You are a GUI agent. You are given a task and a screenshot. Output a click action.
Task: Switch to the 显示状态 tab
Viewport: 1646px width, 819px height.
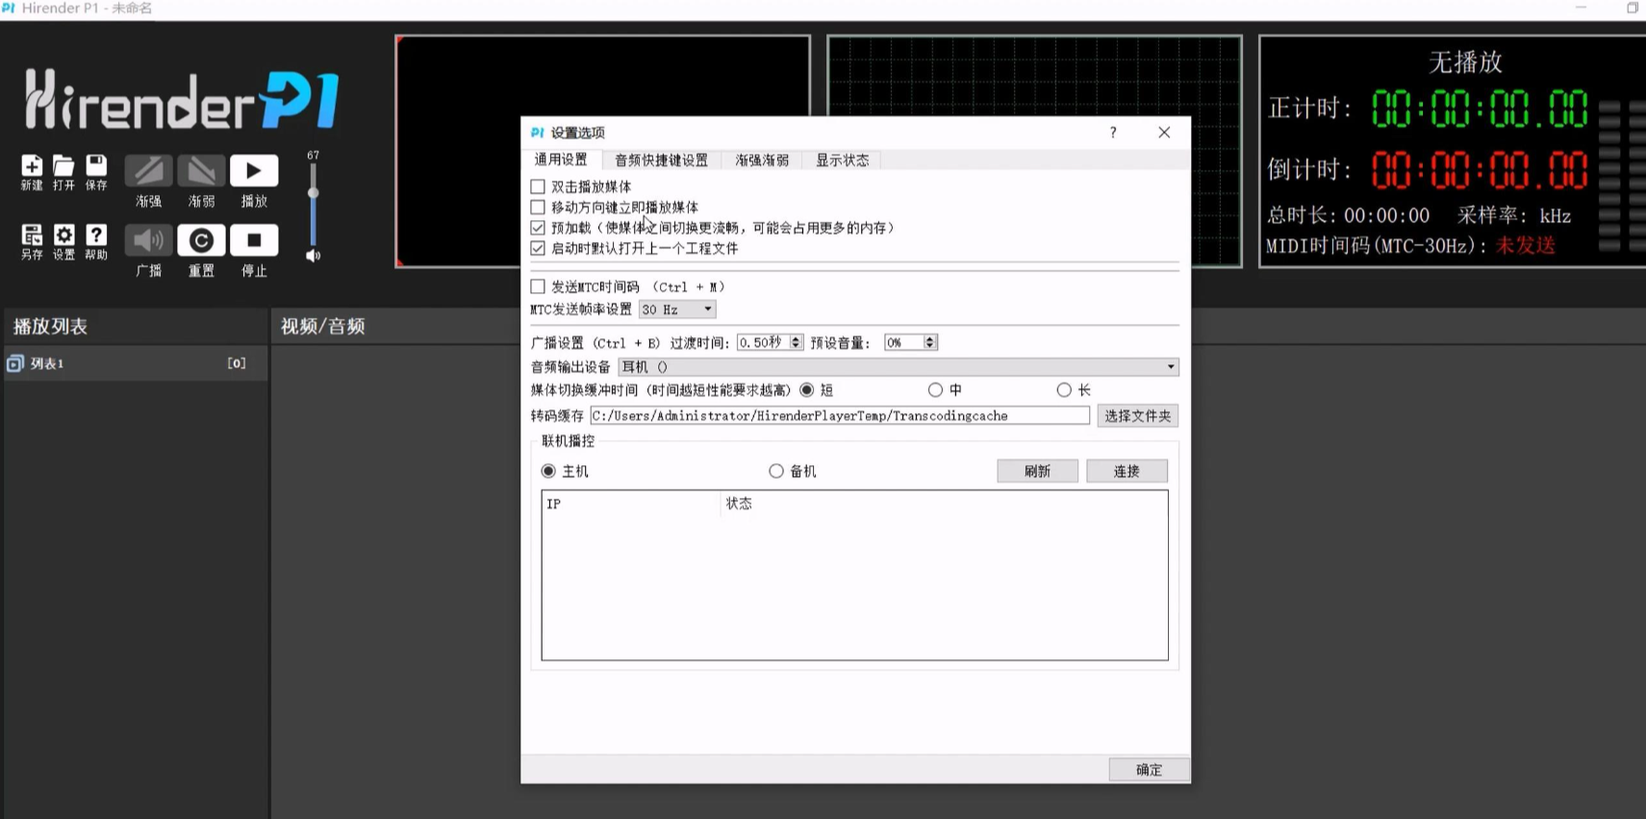coord(842,161)
